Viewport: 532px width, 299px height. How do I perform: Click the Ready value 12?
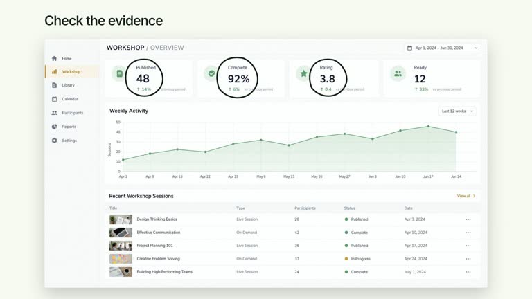click(420, 79)
